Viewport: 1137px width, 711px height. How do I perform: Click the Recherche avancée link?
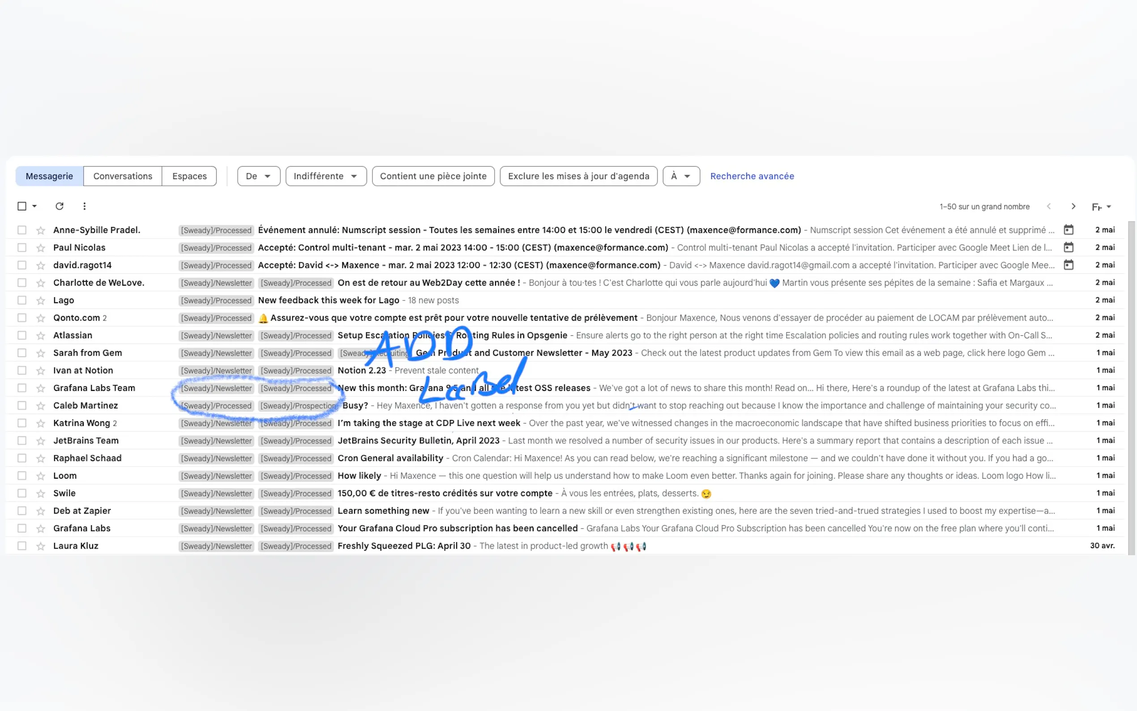752,176
